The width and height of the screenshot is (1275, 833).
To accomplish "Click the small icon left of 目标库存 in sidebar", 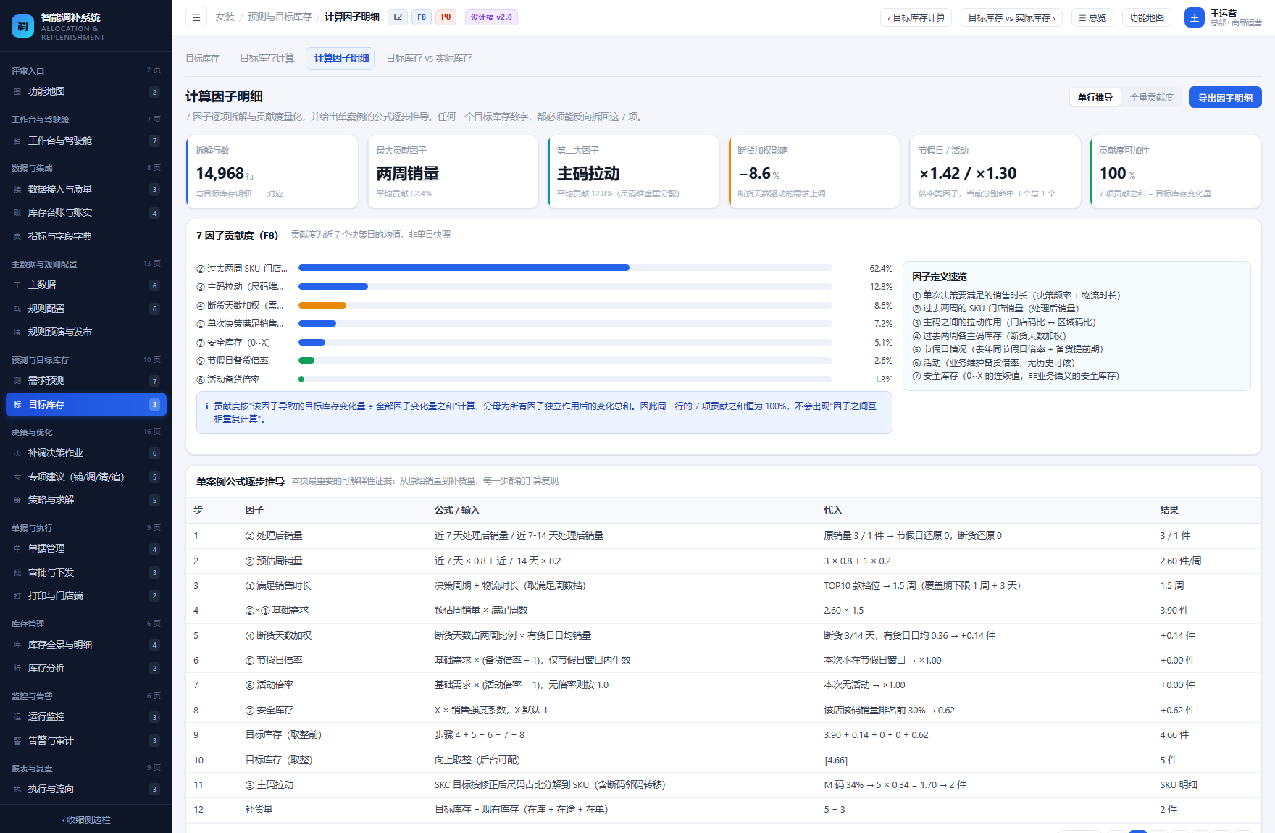I will click(17, 405).
